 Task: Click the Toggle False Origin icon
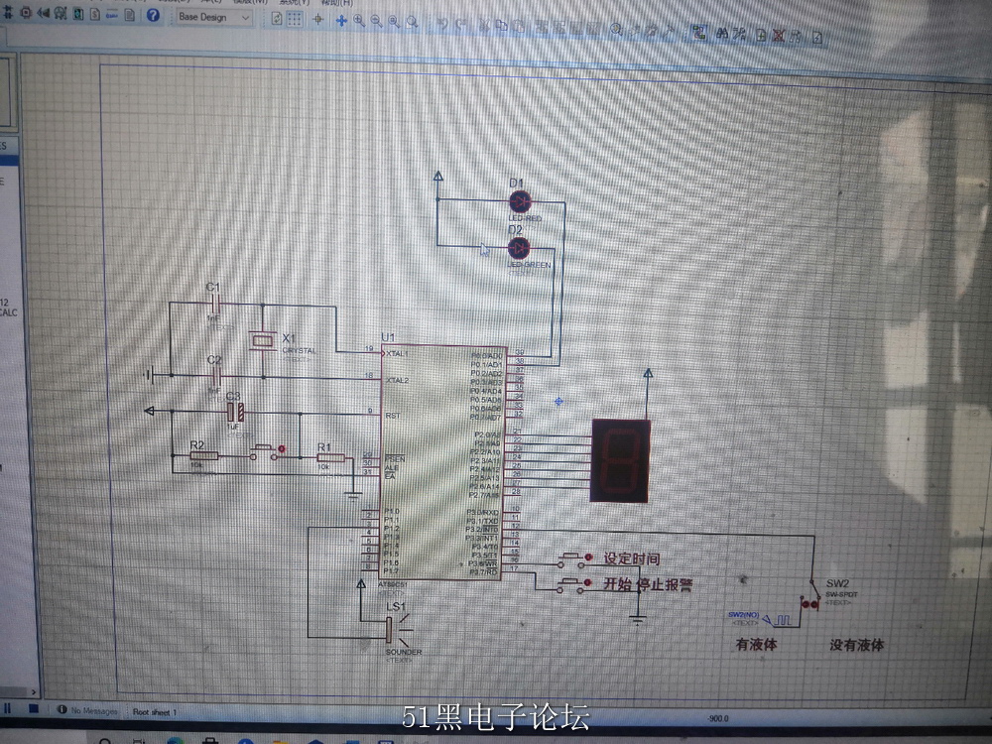click(318, 20)
